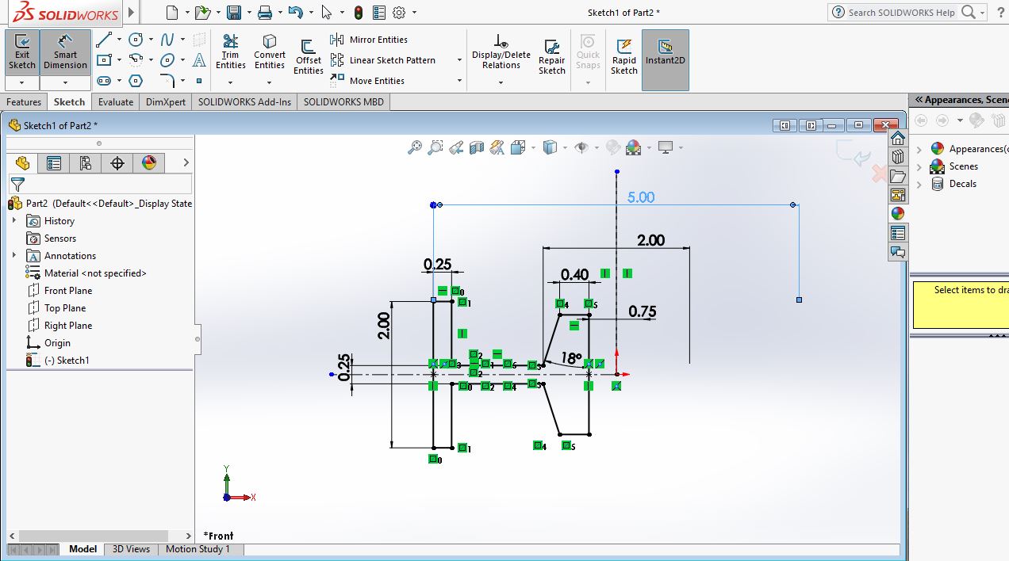Switch to the Features tab
The width and height of the screenshot is (1009, 561).
[24, 102]
